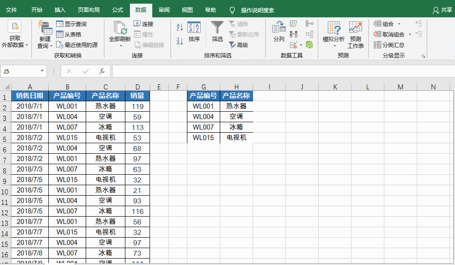The height and width of the screenshot is (265, 455).
Task: Select header cell 产品名称 in H1
Action: (237, 96)
